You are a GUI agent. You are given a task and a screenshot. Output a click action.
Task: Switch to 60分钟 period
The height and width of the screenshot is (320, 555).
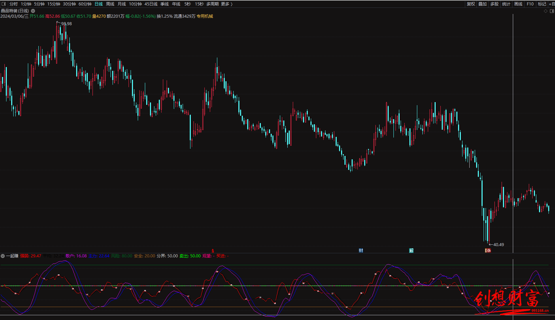point(85,4)
